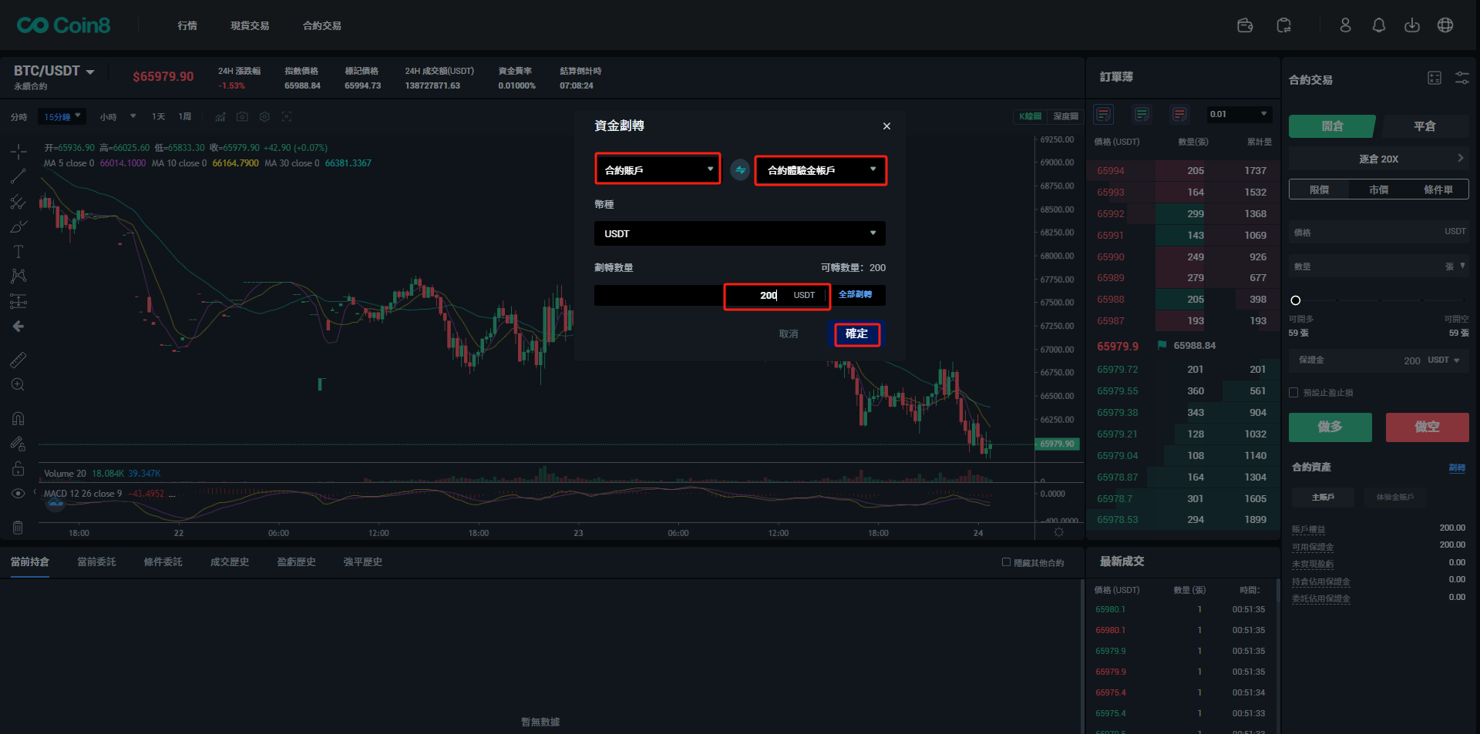Toggle the chart drawings visibility eye icon
The height and width of the screenshot is (734, 1480).
point(18,494)
